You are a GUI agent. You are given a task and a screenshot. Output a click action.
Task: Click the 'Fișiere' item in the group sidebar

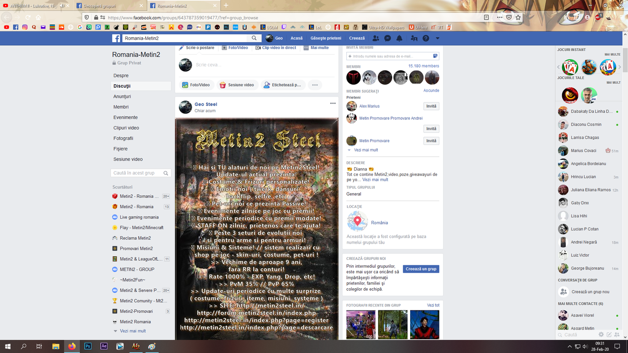(120, 149)
